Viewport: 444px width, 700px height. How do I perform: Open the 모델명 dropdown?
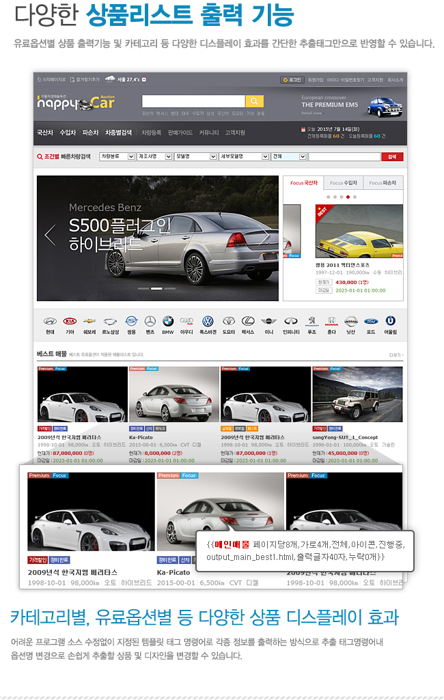[x=195, y=156]
